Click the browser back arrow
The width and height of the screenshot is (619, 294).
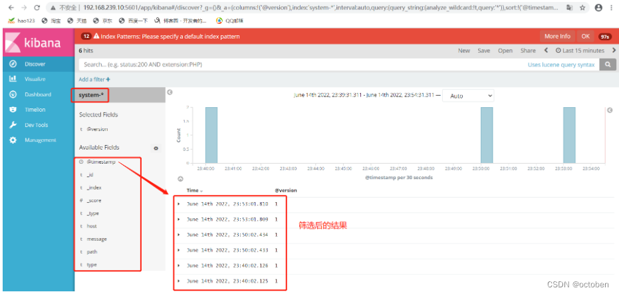11,7
